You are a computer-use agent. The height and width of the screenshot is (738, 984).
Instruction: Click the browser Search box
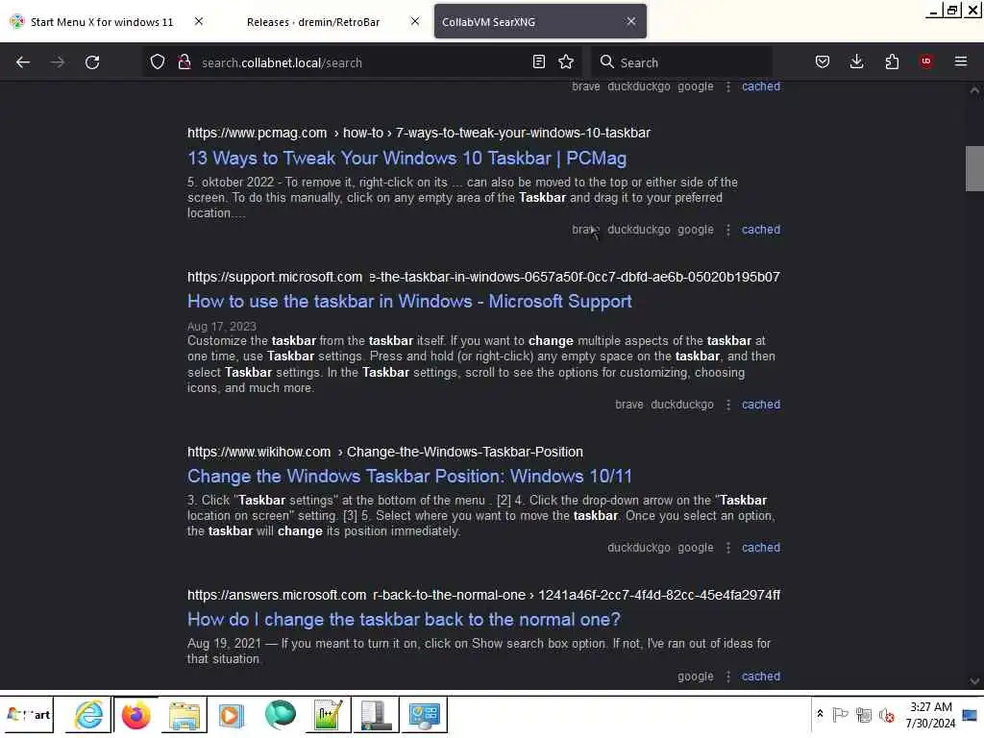681,62
